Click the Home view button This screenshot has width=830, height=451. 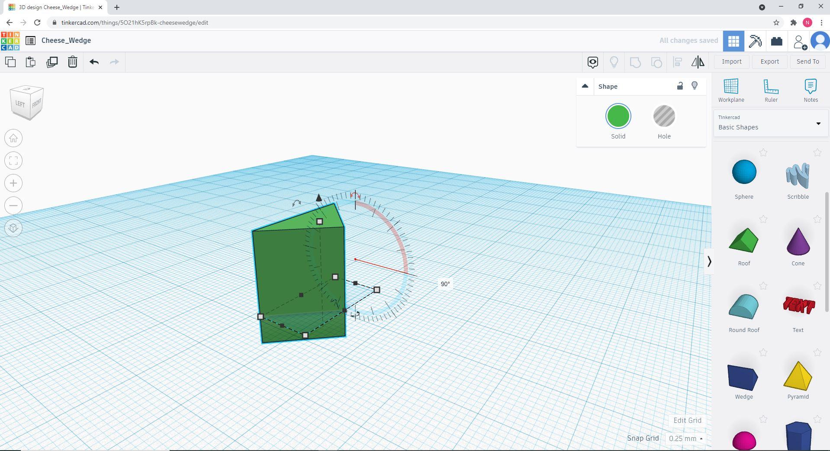[x=13, y=139]
